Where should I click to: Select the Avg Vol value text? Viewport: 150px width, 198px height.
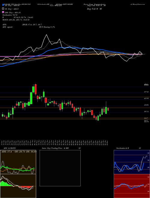pos(96,5)
